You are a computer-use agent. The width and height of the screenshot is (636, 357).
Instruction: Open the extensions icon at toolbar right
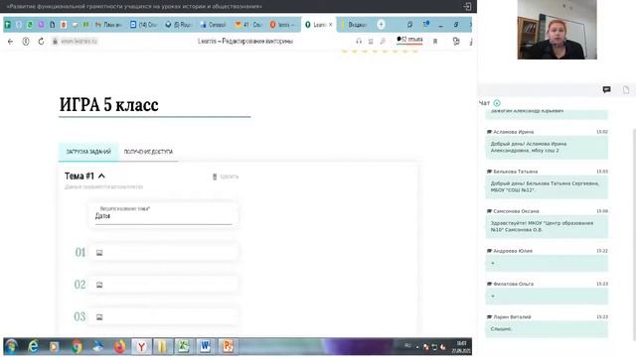(456, 42)
